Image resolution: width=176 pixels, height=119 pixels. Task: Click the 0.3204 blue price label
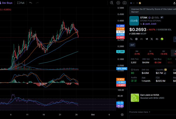[121, 26]
